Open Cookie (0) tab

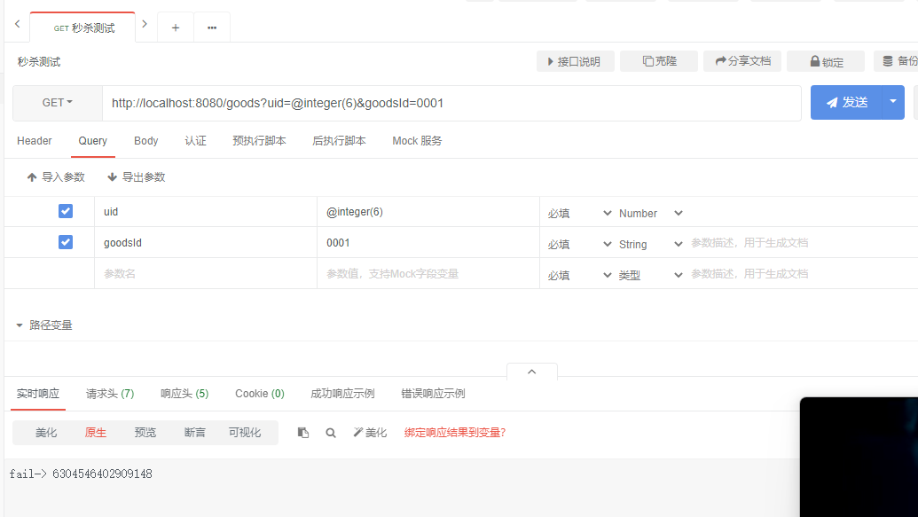coord(259,394)
